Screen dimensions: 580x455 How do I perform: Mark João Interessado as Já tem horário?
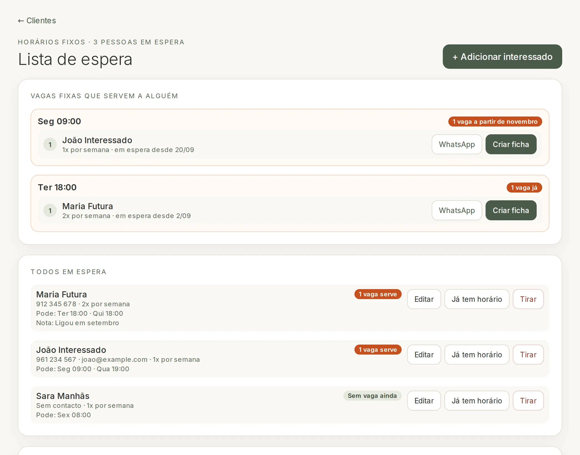477,355
